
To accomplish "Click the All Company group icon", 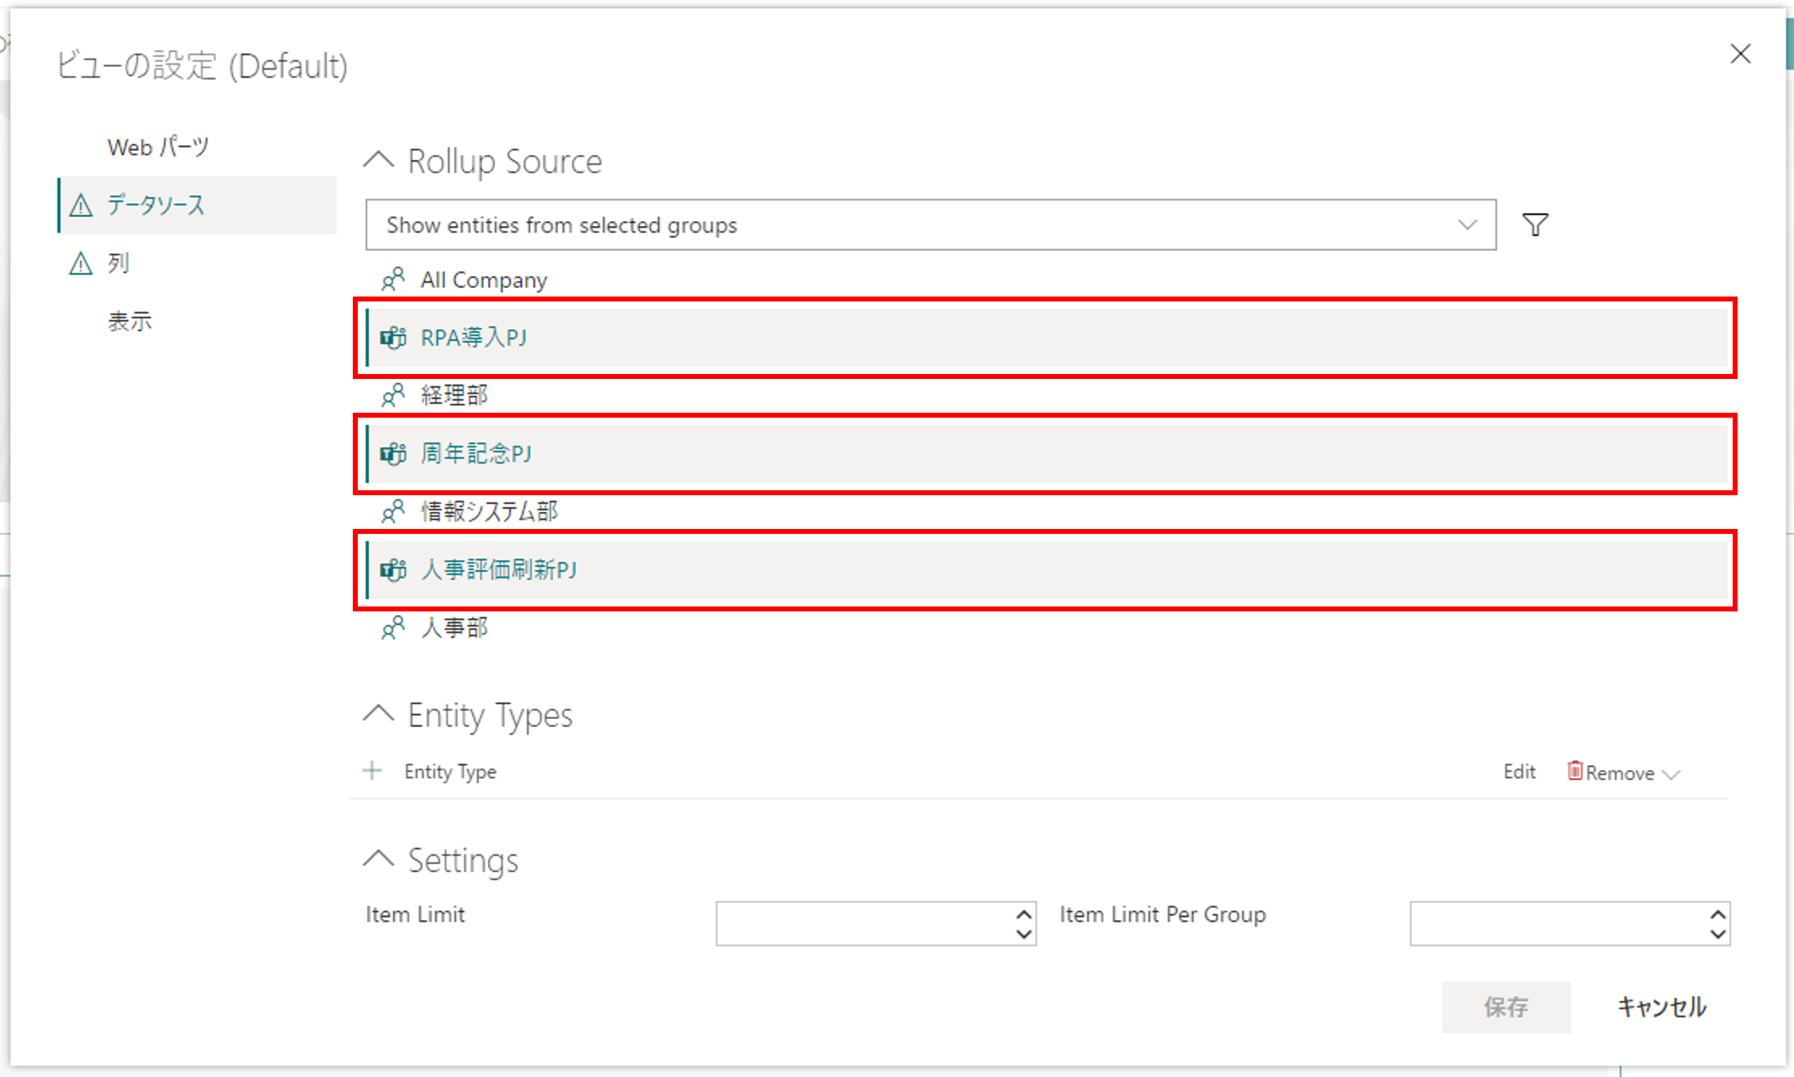I will click(x=393, y=280).
